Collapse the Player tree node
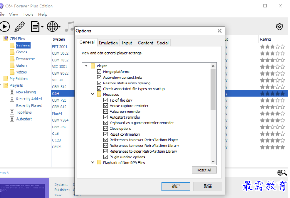This screenshot has height=198, width=290. pyautogui.click(x=86, y=65)
